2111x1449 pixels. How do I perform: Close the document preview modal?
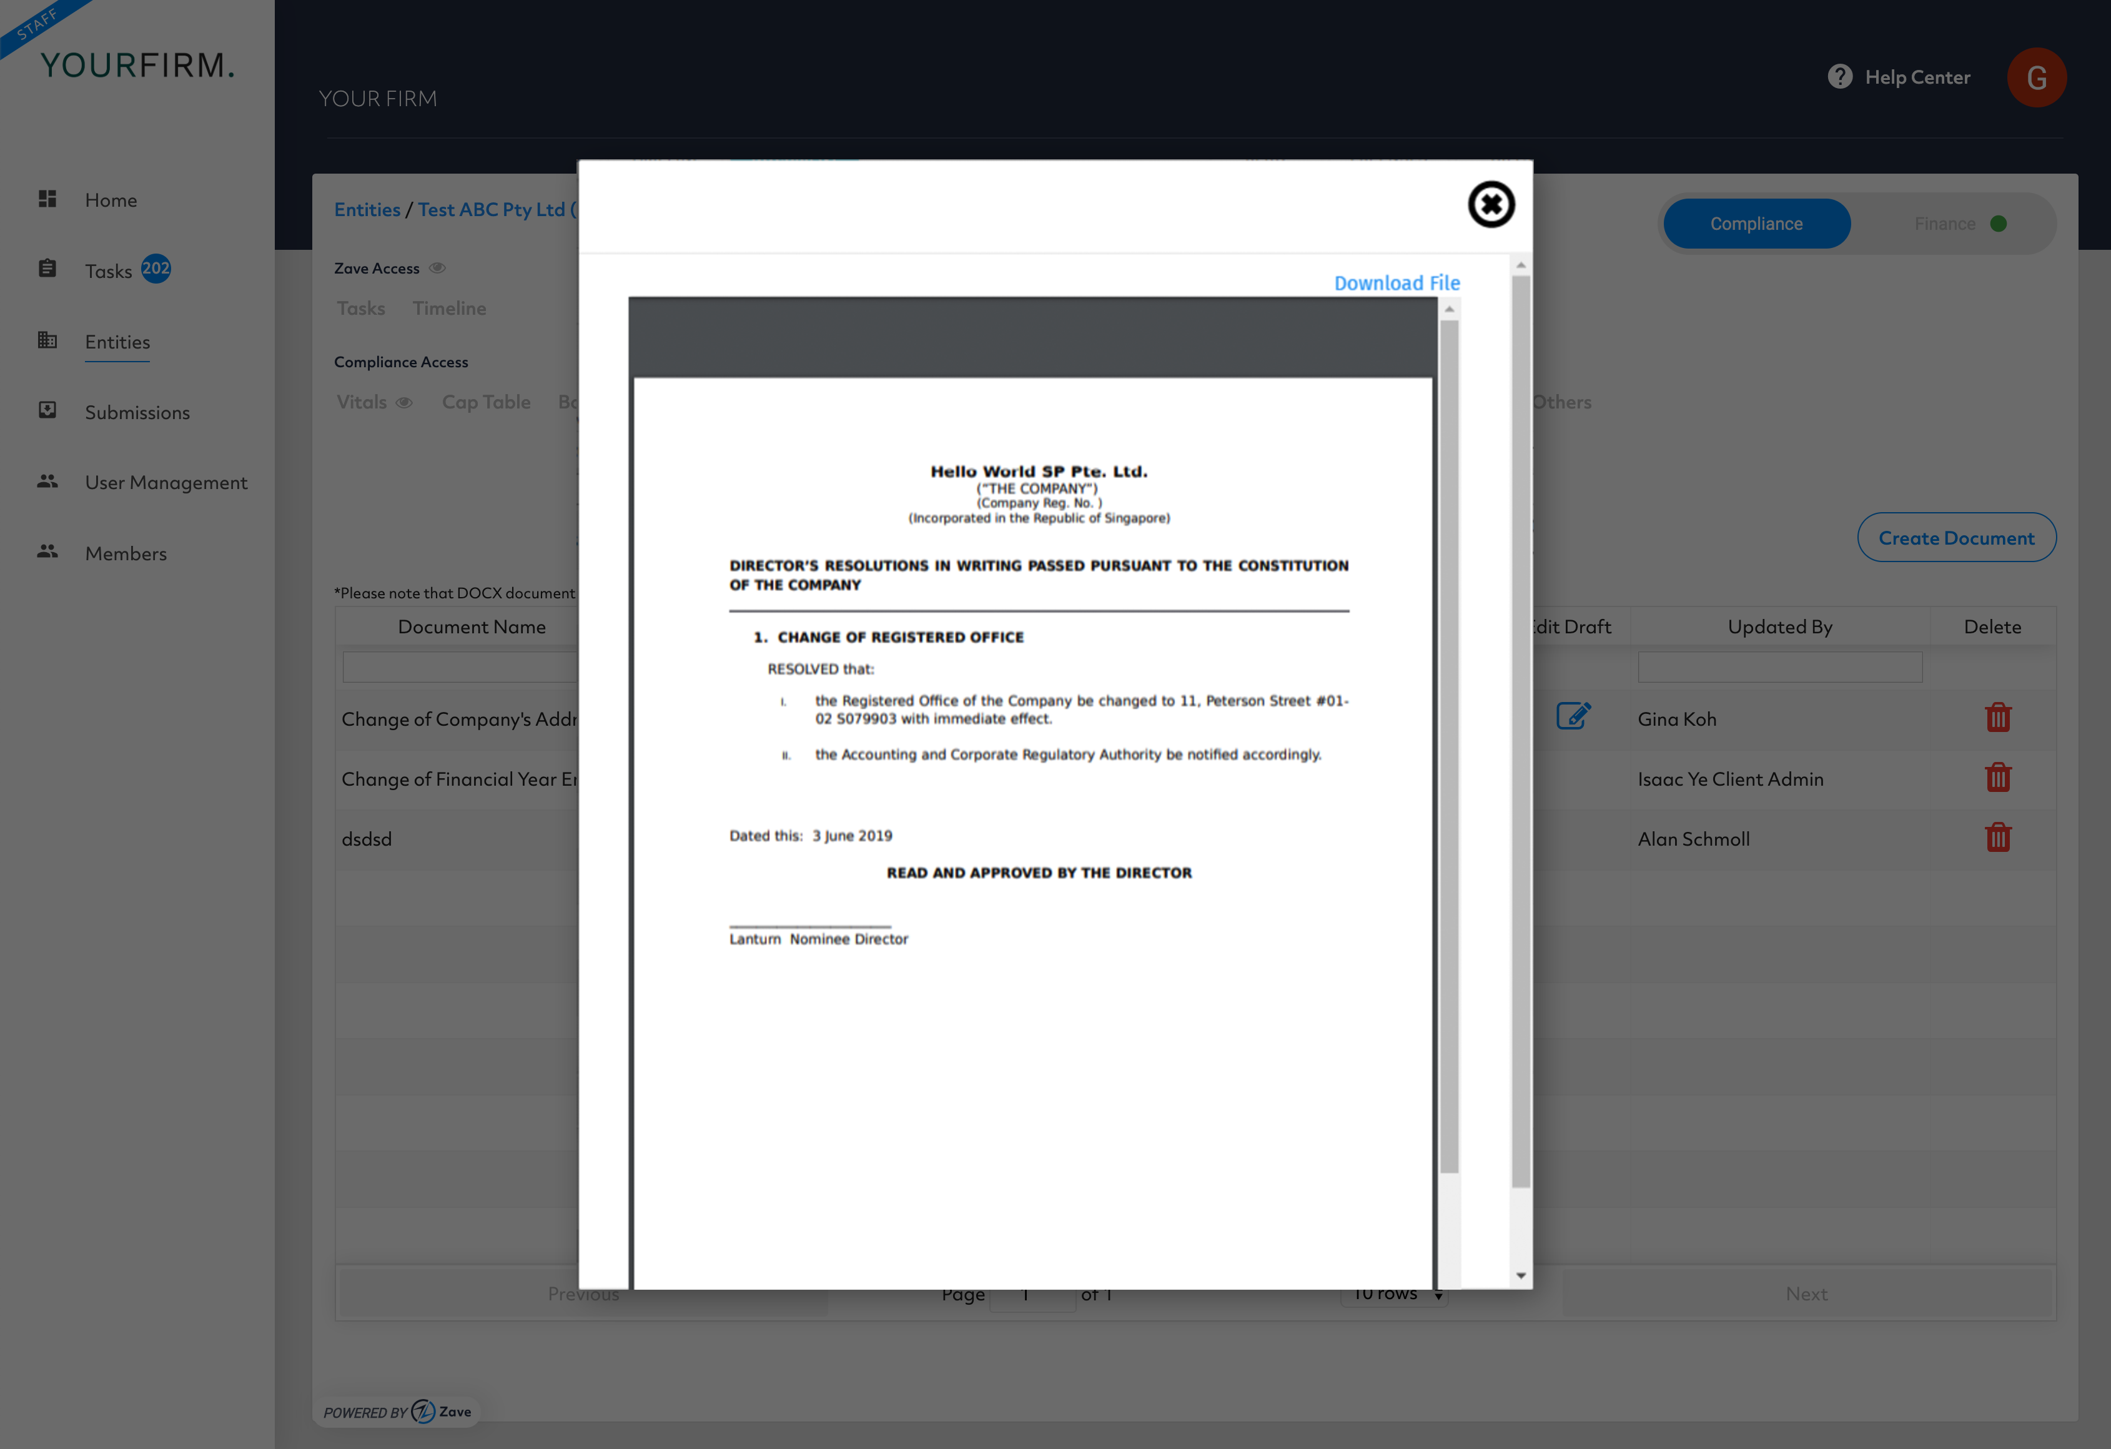1491,204
